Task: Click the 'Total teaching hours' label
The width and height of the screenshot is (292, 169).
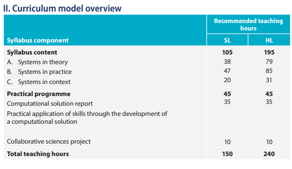Action: pos(38,154)
